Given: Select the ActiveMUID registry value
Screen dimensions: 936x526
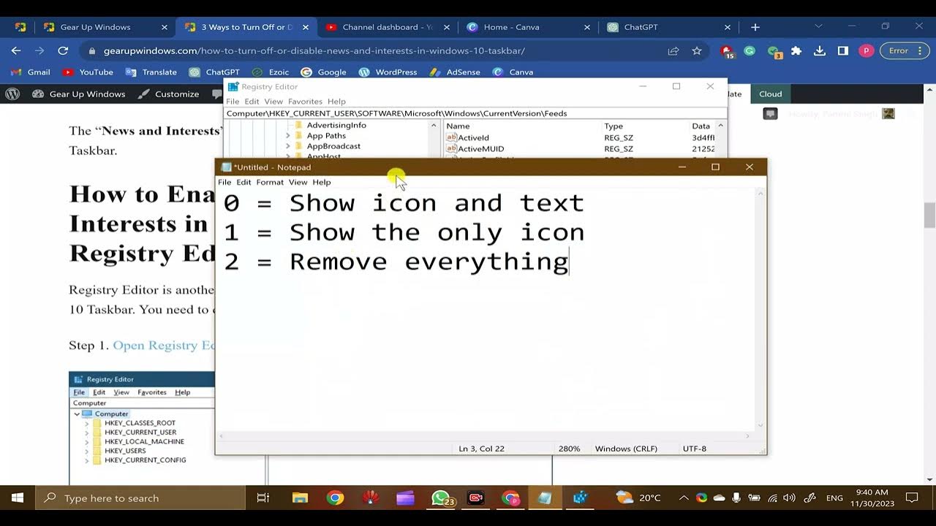Looking at the screenshot, I should tap(480, 148).
